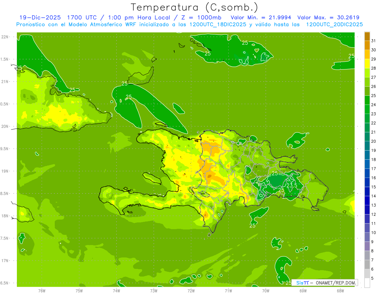Click the '1700 UTC' time label
The image size is (382, 295).
point(81,18)
